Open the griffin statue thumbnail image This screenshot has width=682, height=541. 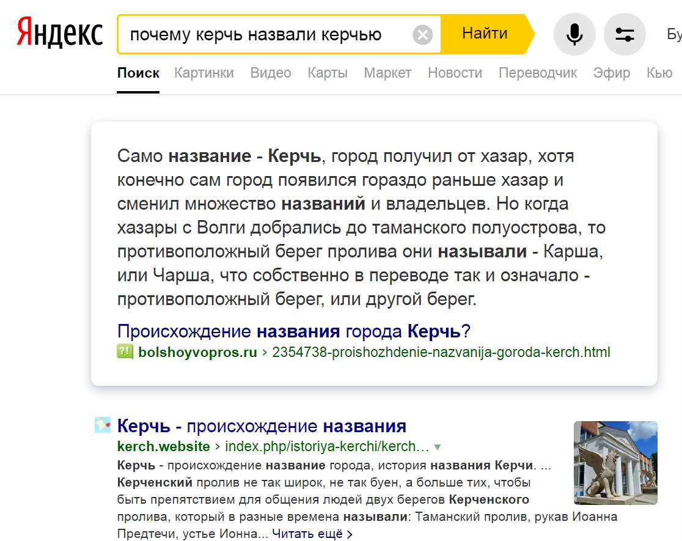[615, 463]
